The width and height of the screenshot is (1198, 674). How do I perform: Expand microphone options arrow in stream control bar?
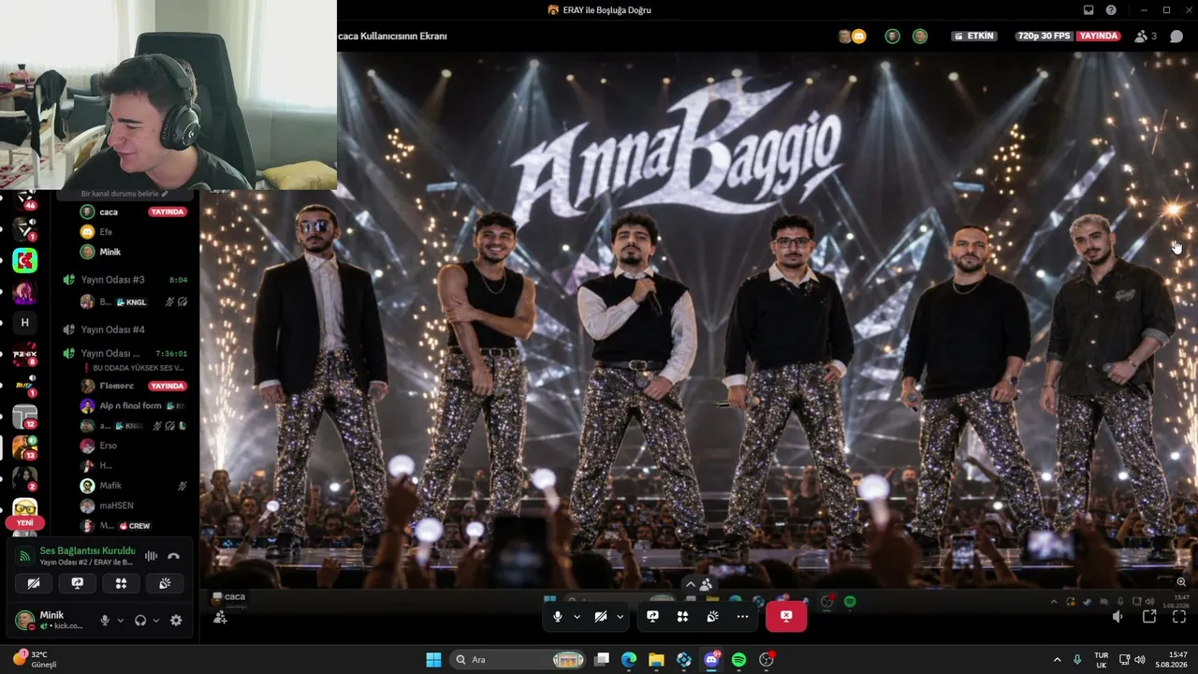(x=577, y=616)
